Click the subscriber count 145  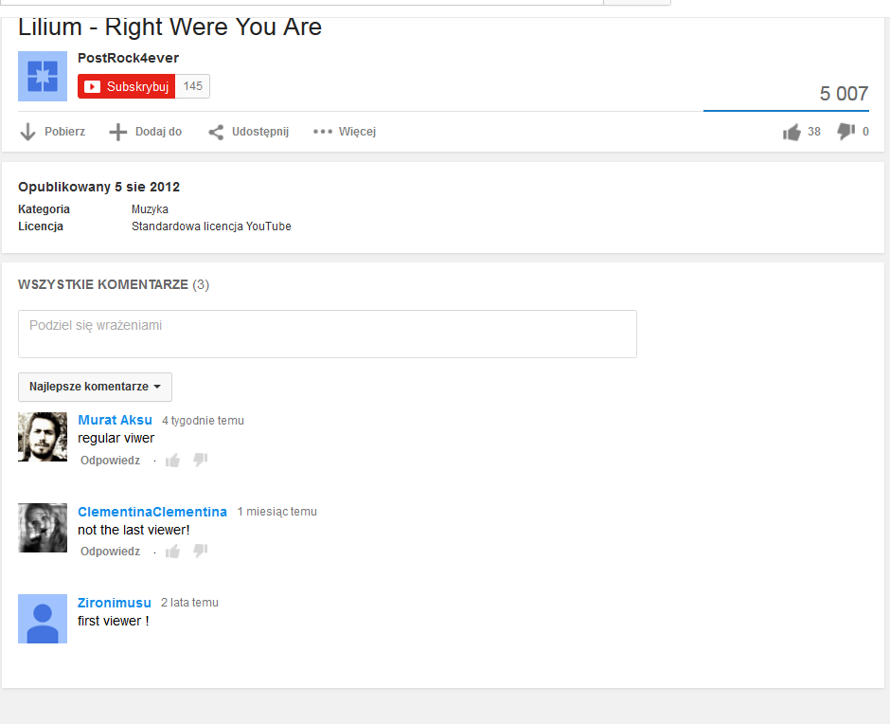[193, 86]
